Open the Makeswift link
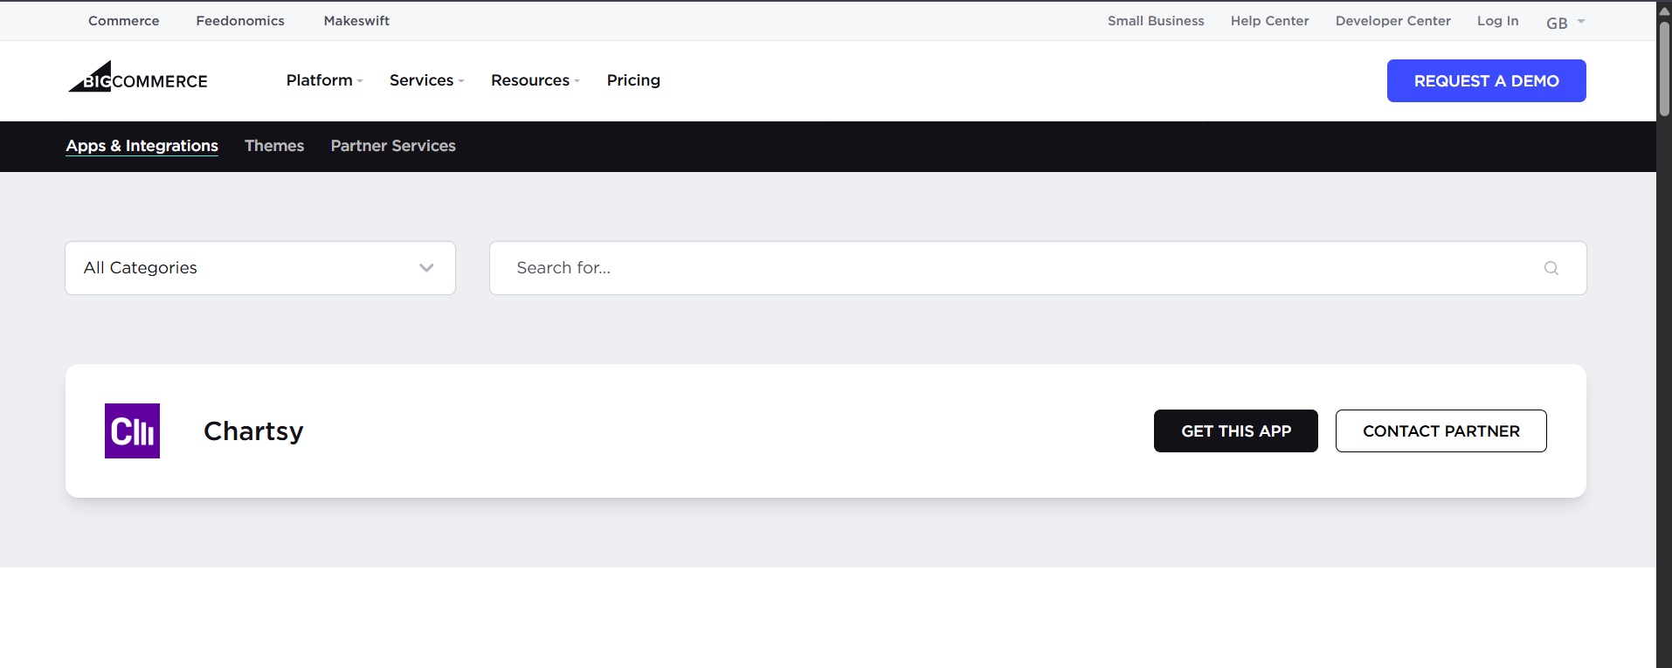The width and height of the screenshot is (1672, 668). (356, 21)
